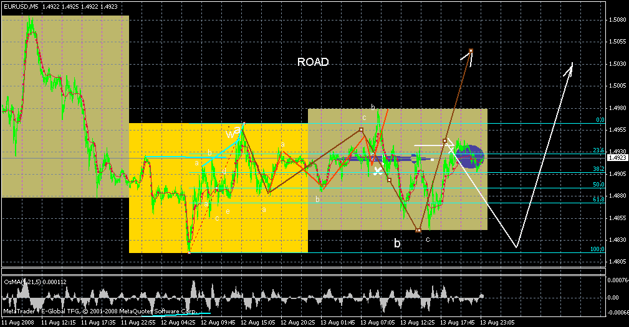Select the Fibonacci 0.0 level label
The image size is (629, 327).
point(600,120)
